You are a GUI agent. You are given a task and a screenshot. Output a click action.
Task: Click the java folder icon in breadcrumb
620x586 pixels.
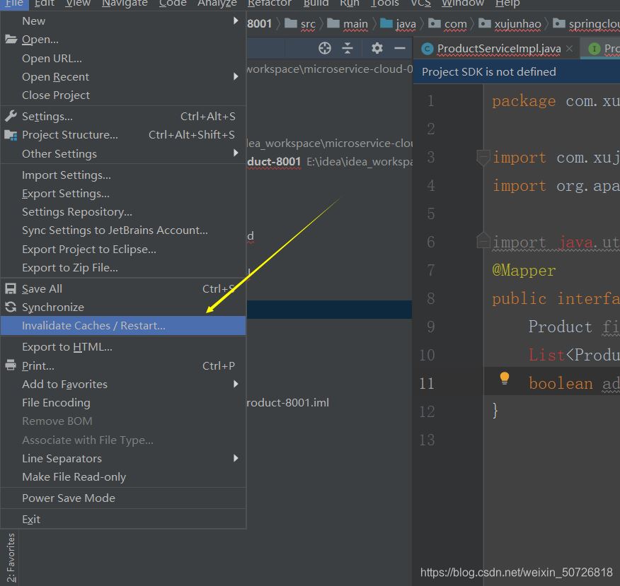point(386,24)
